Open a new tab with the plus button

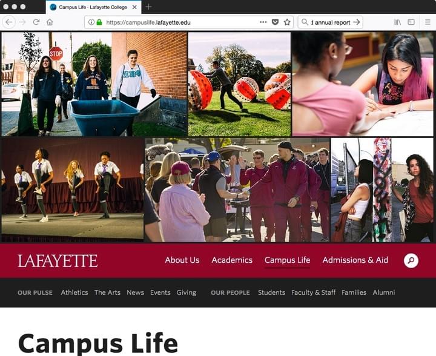[149, 7]
